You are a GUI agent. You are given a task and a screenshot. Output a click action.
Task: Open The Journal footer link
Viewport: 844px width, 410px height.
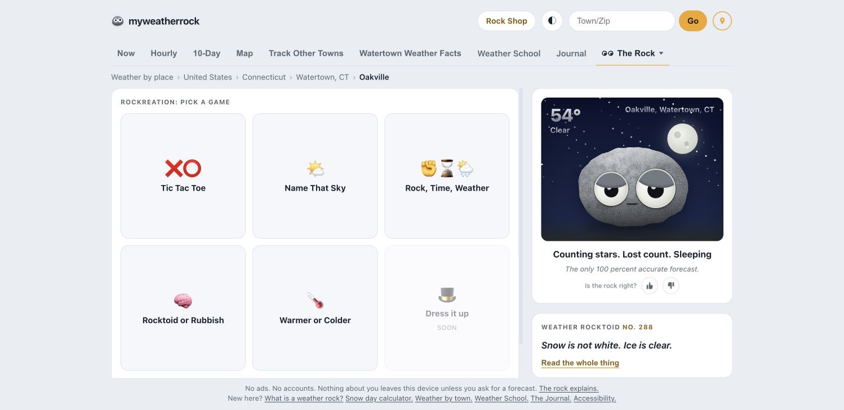551,398
